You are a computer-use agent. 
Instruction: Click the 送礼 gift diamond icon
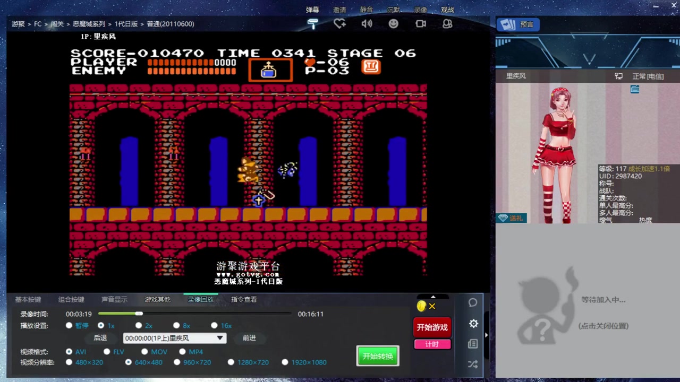tap(511, 218)
